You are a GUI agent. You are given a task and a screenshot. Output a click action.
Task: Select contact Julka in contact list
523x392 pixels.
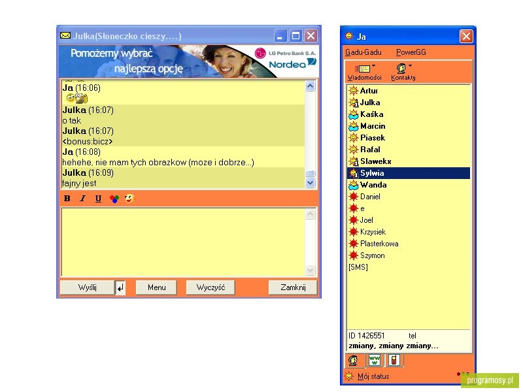[x=409, y=103]
